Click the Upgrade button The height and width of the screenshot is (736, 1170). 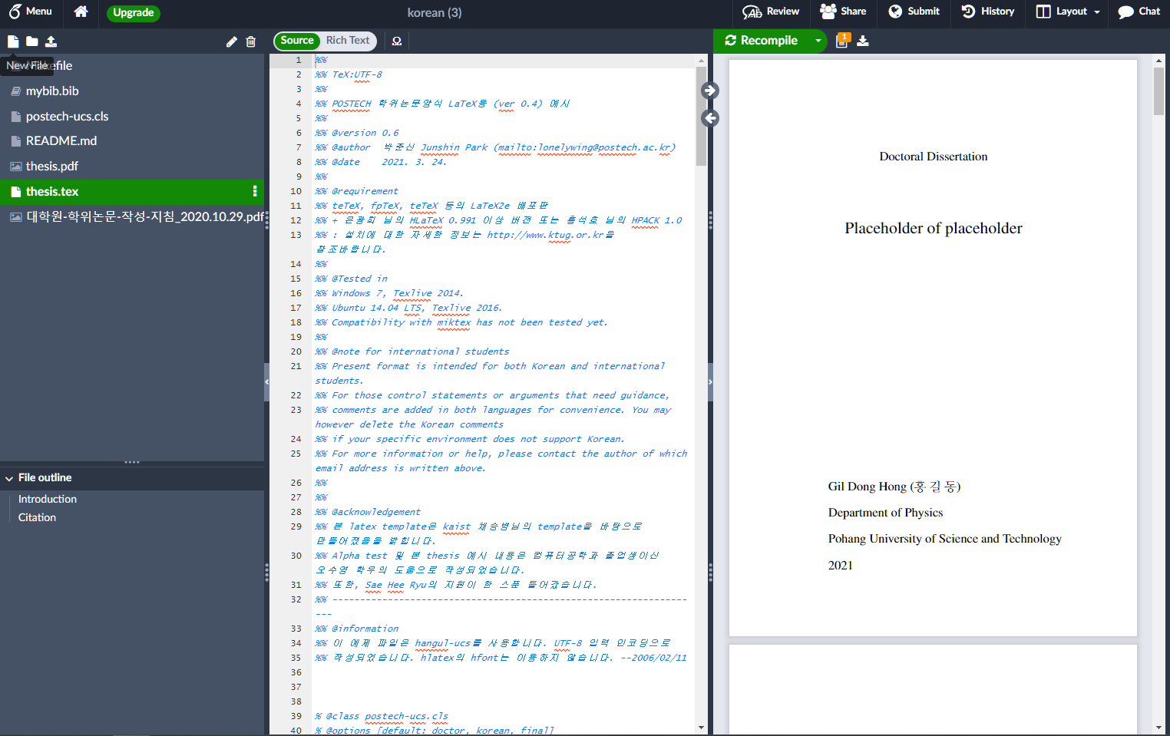(x=133, y=13)
